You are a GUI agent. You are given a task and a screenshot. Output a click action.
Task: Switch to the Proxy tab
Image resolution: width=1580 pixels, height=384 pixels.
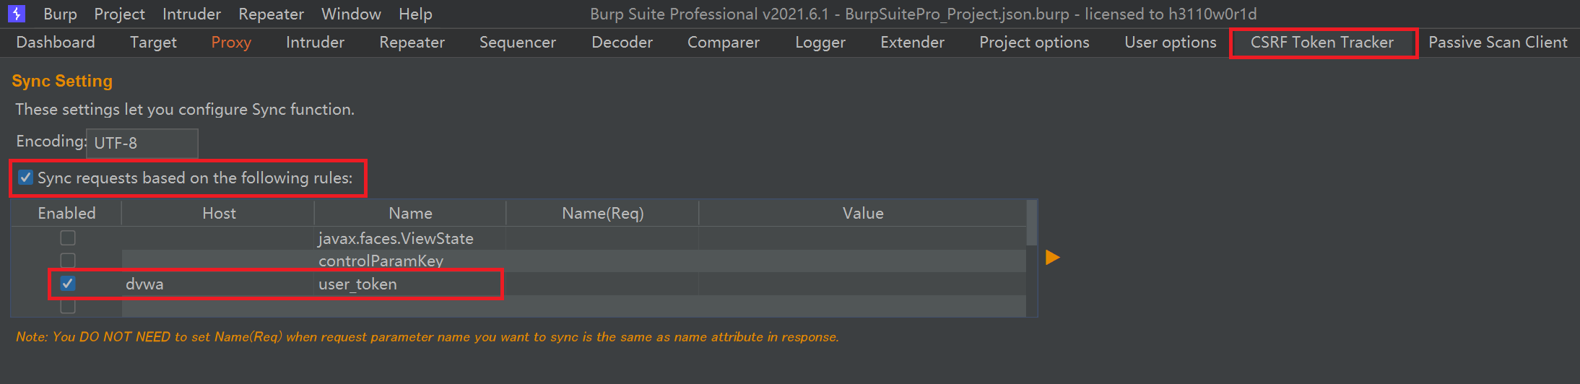tap(231, 43)
